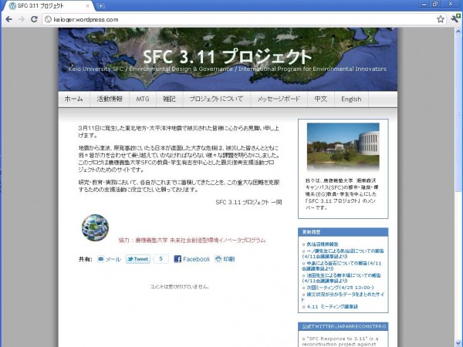This screenshot has height=347, width=463.
Task: Open the MTG menu item
Action: (143, 99)
